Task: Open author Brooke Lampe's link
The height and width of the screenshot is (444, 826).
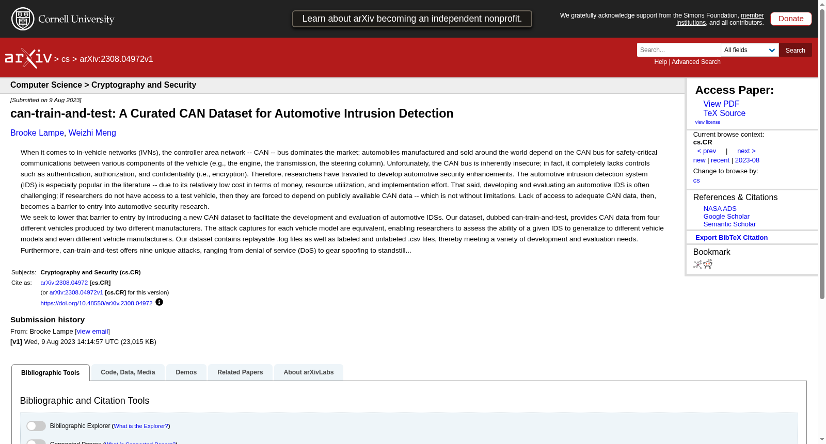Action: pyautogui.click(x=36, y=133)
